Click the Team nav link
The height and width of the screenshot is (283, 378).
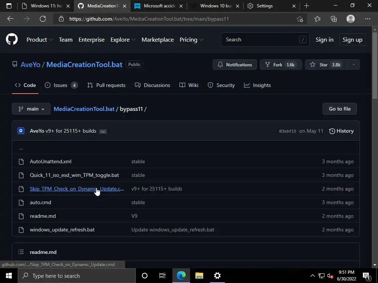point(66,40)
